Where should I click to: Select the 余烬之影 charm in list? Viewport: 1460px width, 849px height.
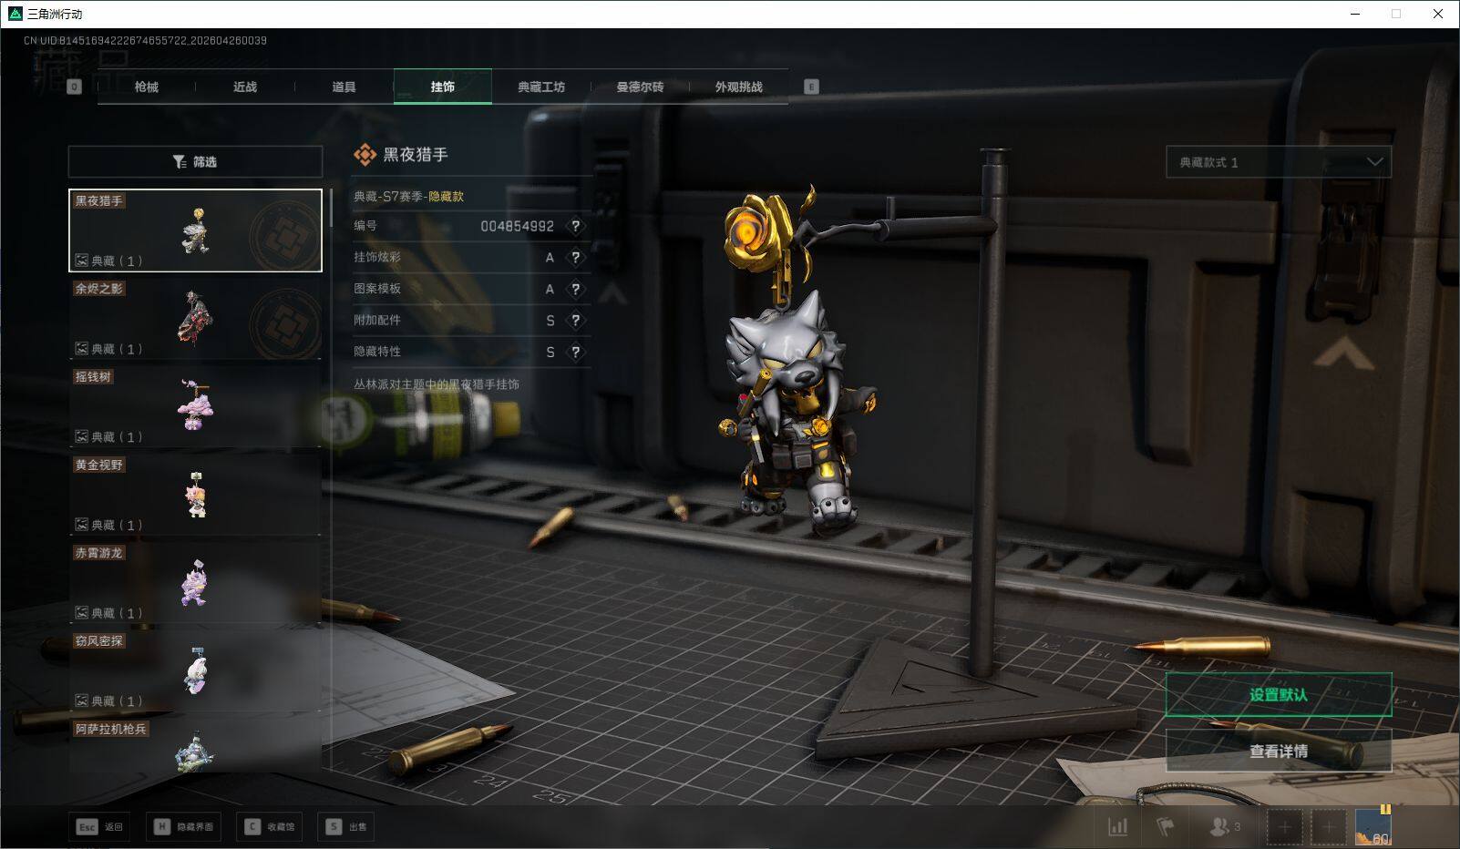point(195,319)
